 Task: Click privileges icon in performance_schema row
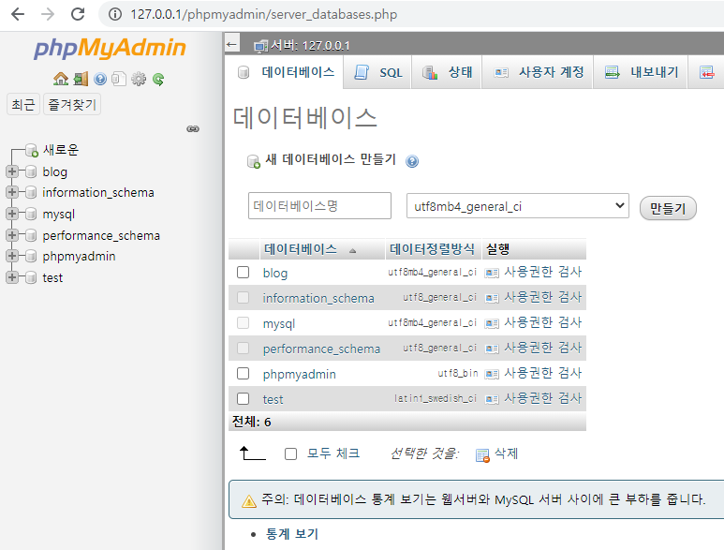[x=492, y=349]
